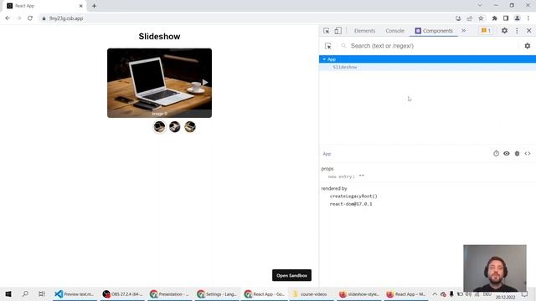This screenshot has width=536, height=301.
Task: Suspend the selected component stopwatch icon
Action: [x=496, y=154]
